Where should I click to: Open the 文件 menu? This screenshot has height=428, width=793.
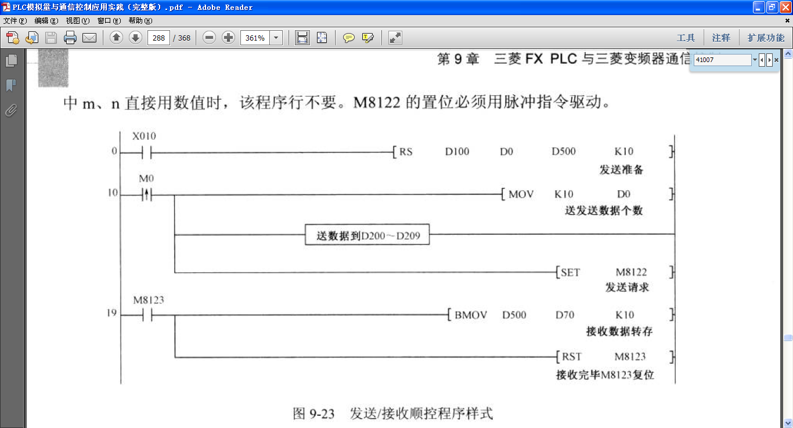point(15,21)
